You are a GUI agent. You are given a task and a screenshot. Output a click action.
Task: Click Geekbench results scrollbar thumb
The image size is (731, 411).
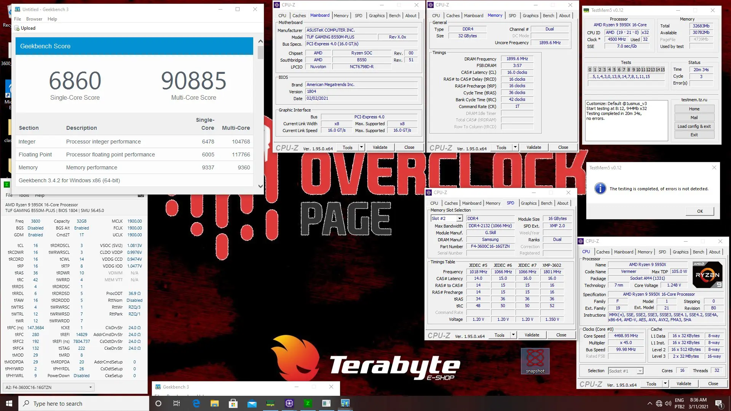(260, 53)
